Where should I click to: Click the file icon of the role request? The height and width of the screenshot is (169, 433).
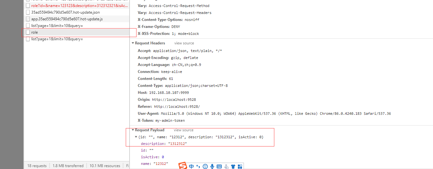coord(28,32)
